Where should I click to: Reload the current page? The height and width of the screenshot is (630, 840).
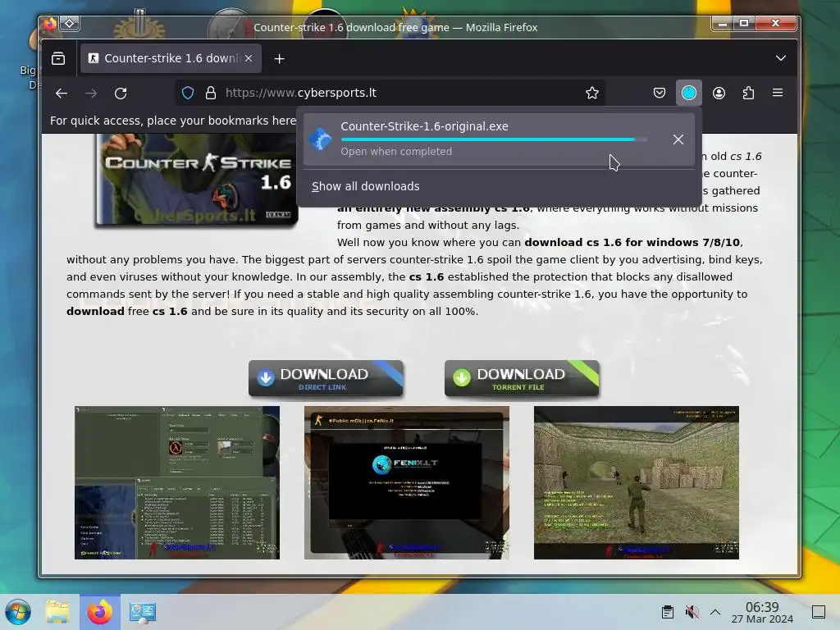[x=121, y=94]
